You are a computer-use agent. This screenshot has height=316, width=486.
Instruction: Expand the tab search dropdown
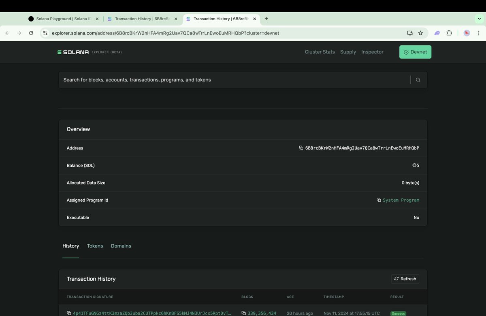pos(479,19)
